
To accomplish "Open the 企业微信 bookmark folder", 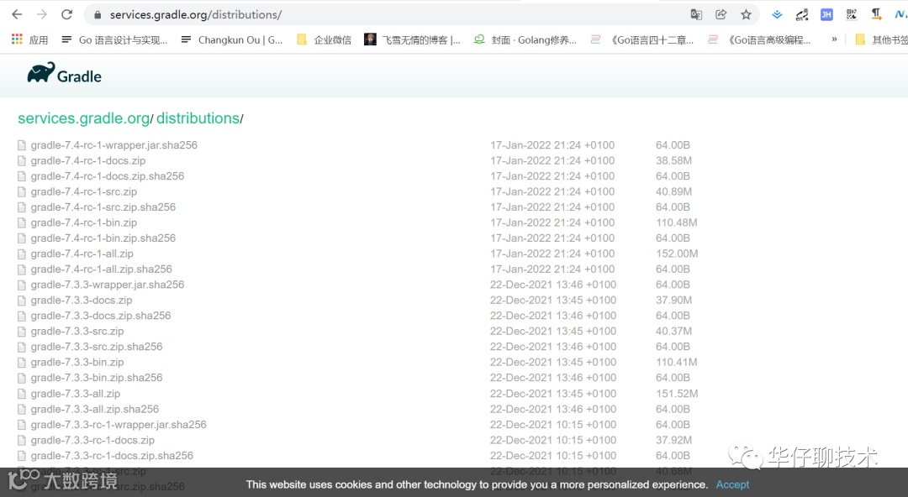I will [x=324, y=39].
